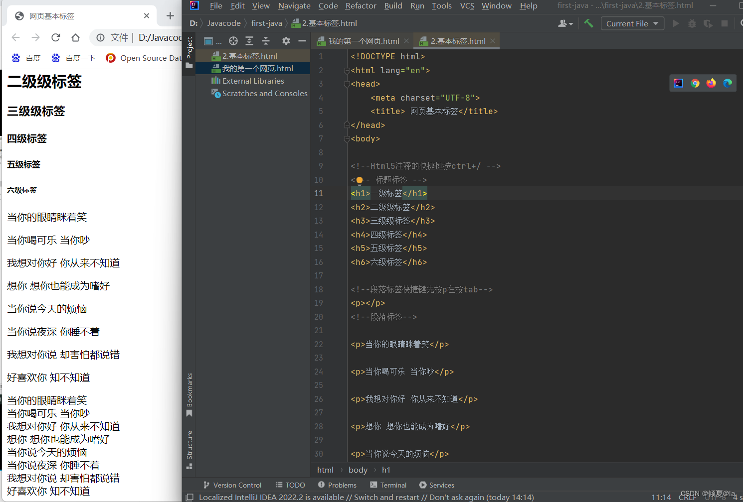Screen dimensions: 743x502
Task: Toggle the Structure tool window stripe button
Action: tap(189, 450)
